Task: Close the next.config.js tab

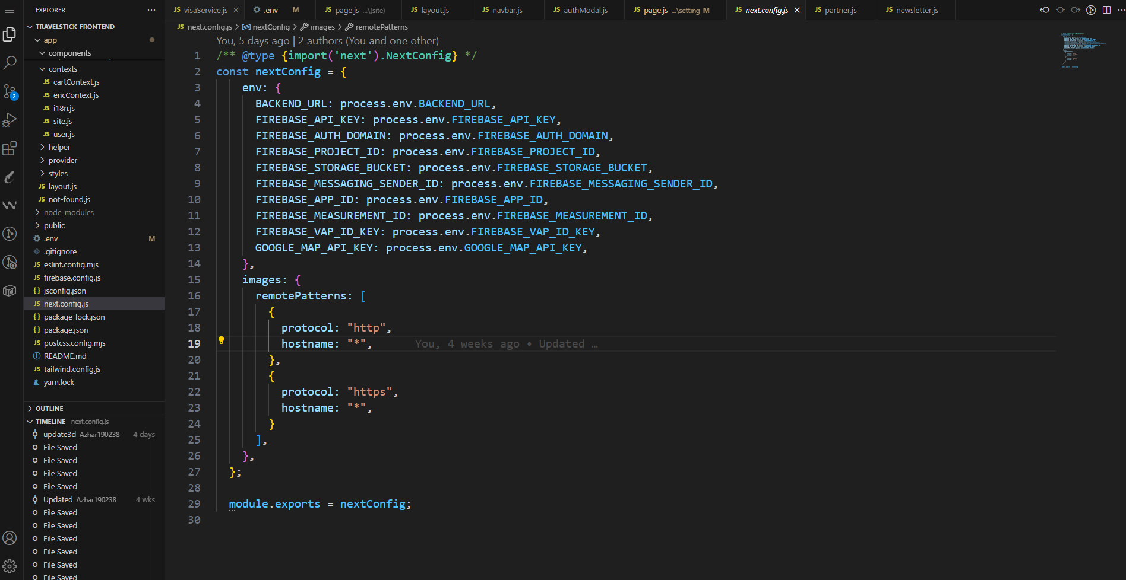Action: point(797,10)
